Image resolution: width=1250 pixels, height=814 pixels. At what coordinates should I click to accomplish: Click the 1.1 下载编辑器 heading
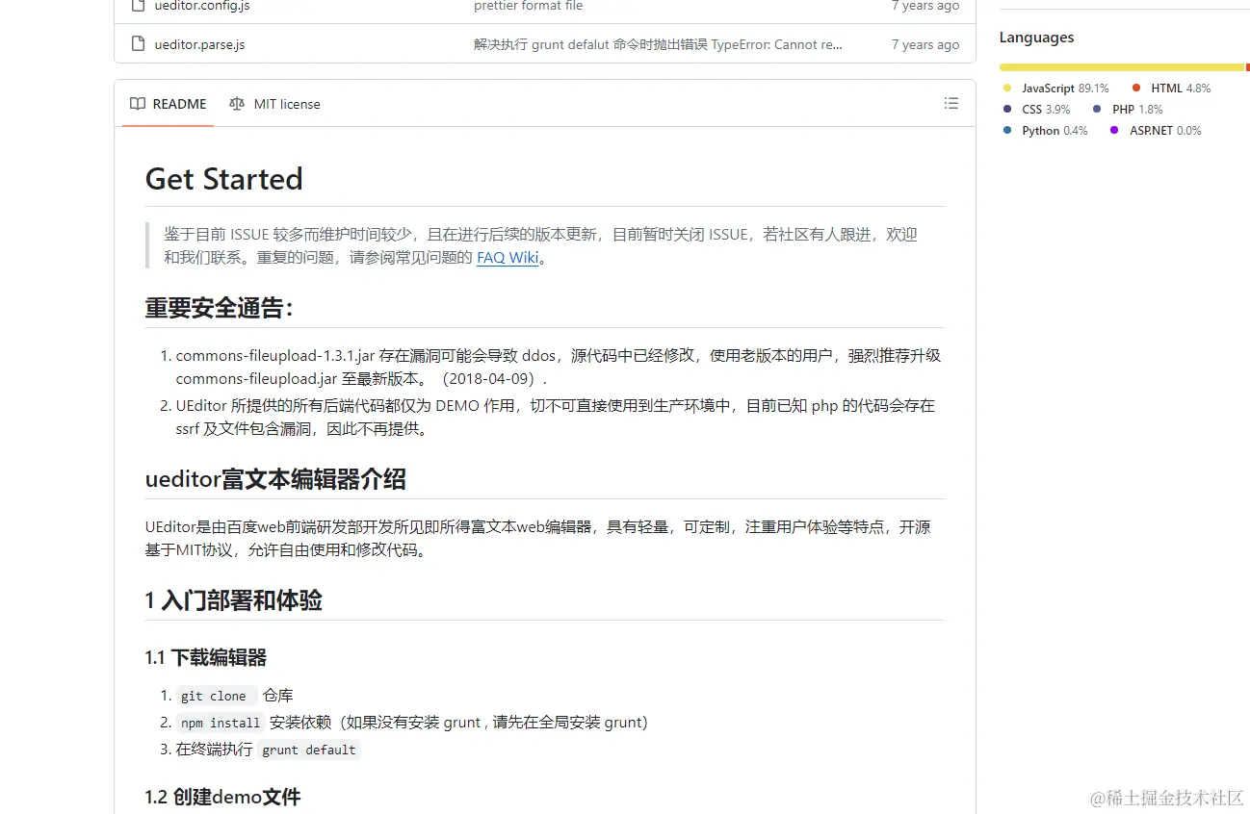205,658
